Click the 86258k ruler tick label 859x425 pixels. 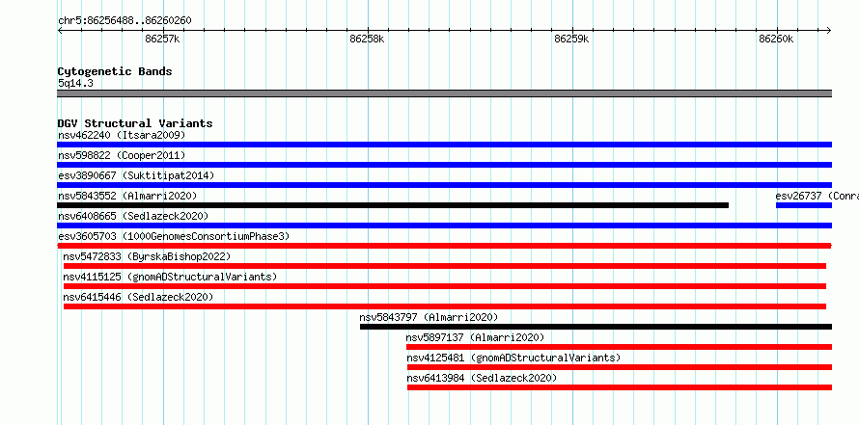(367, 40)
